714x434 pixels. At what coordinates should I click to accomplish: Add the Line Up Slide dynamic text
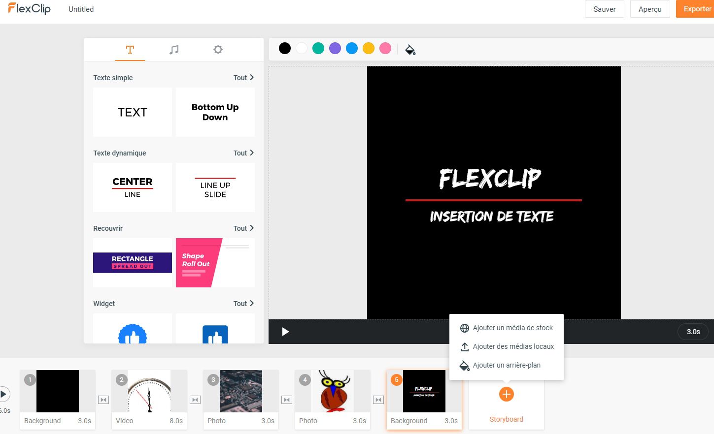[215, 187]
